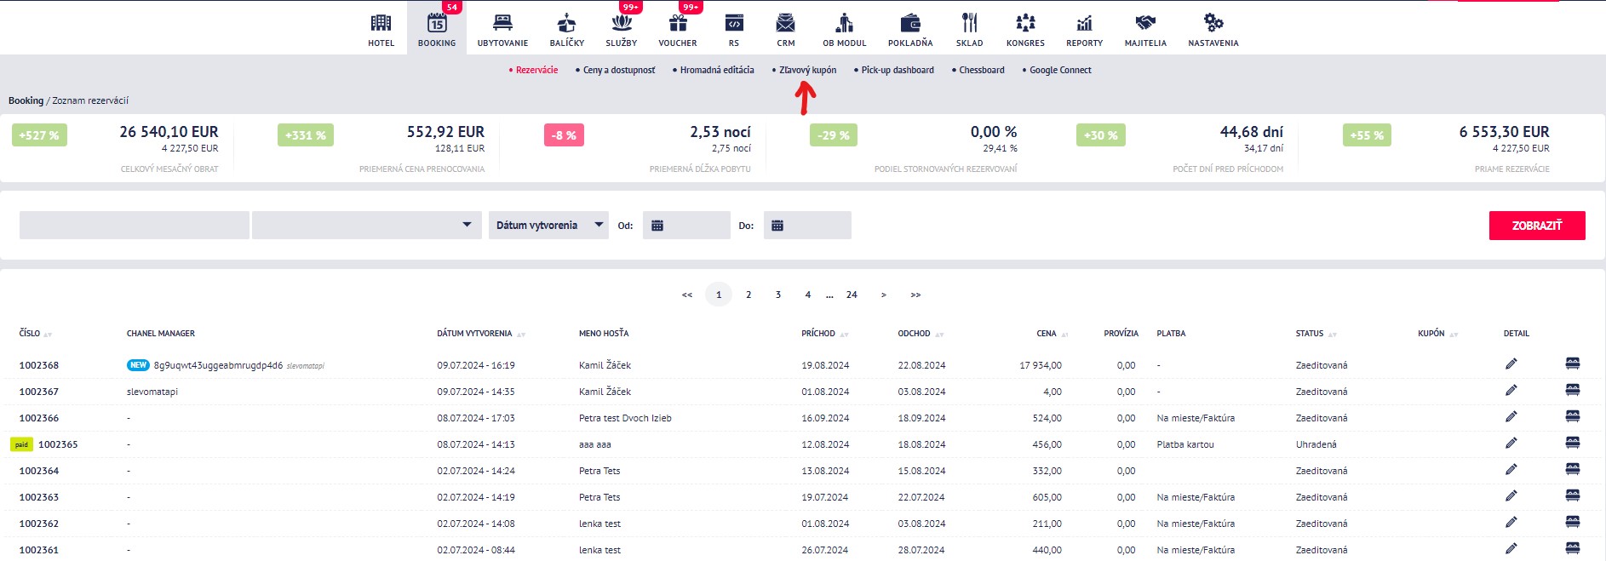Image resolution: width=1606 pixels, height=561 pixels.
Task: Open the Zľavový kupón submenu
Action: [807, 70]
